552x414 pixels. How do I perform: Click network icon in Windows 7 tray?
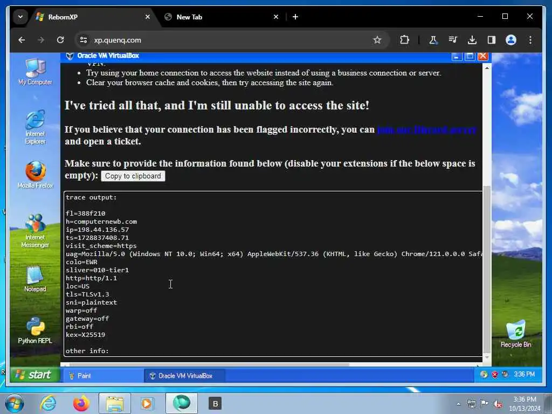point(471,404)
